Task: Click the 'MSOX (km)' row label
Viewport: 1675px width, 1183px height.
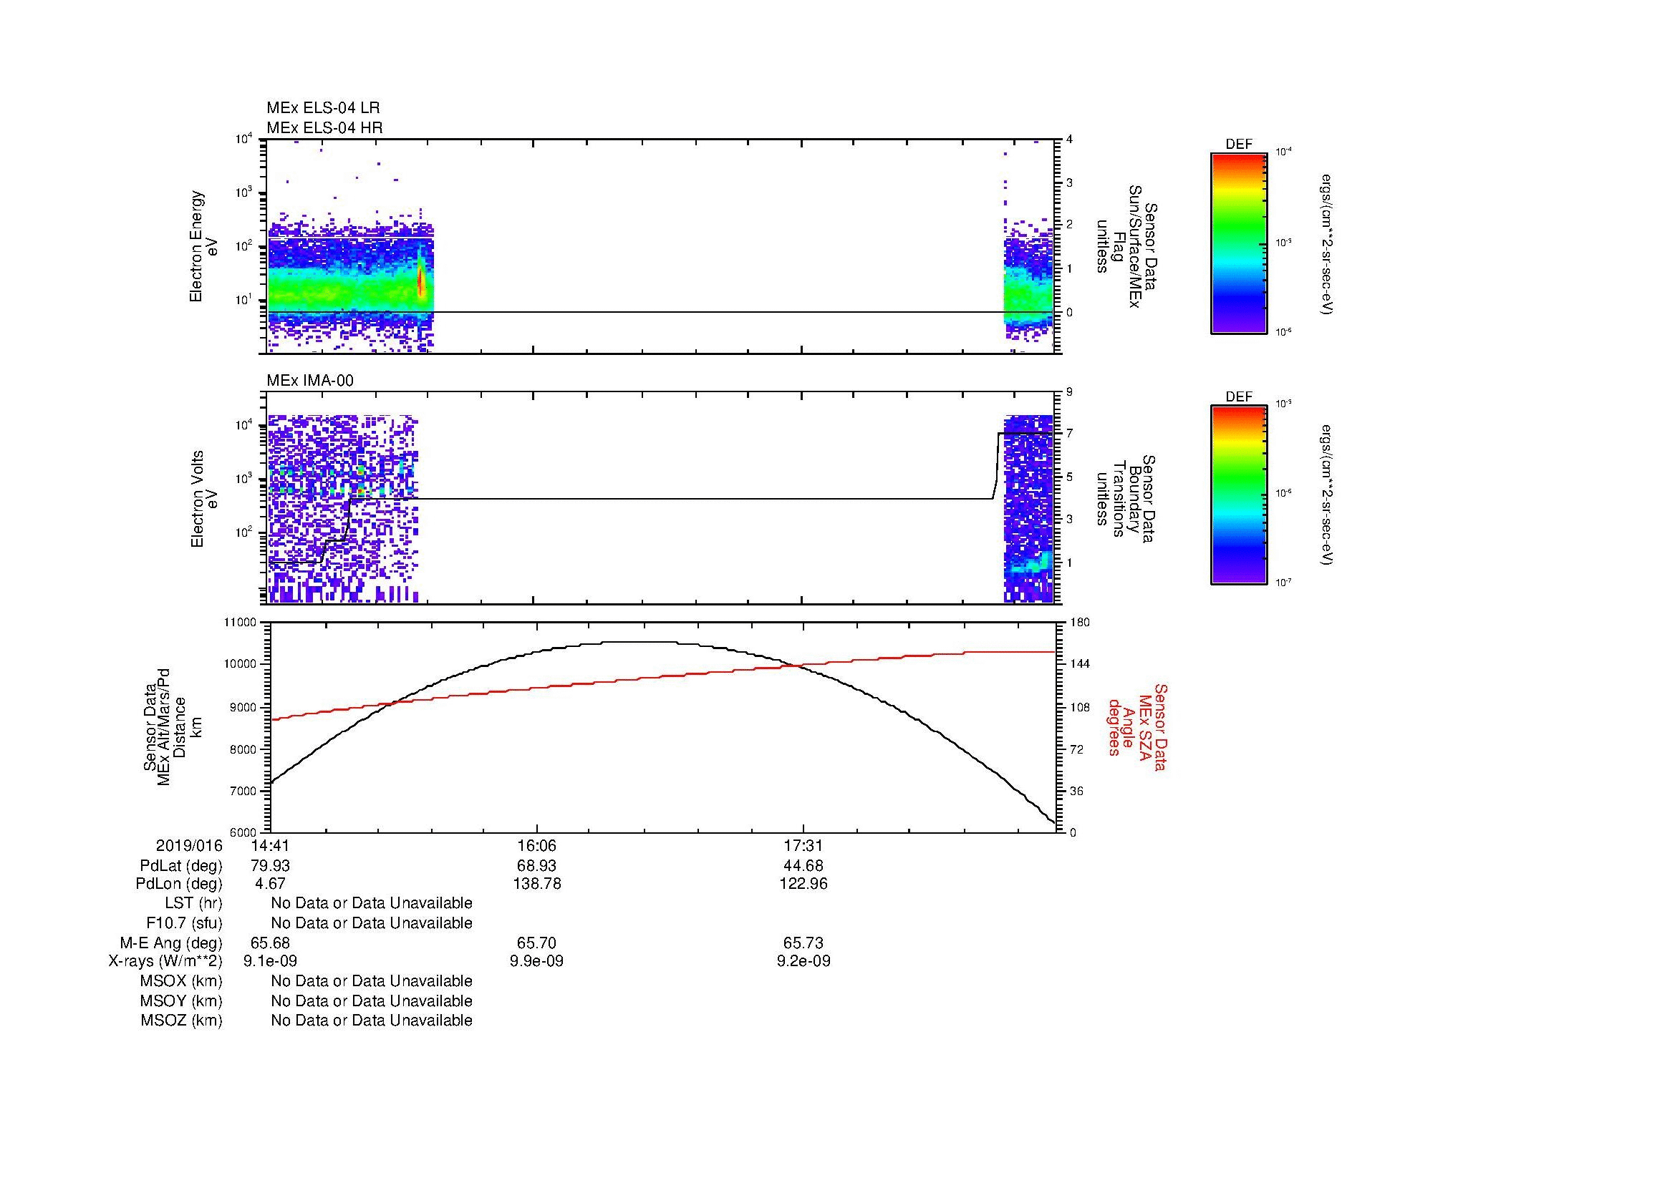Action: click(181, 981)
